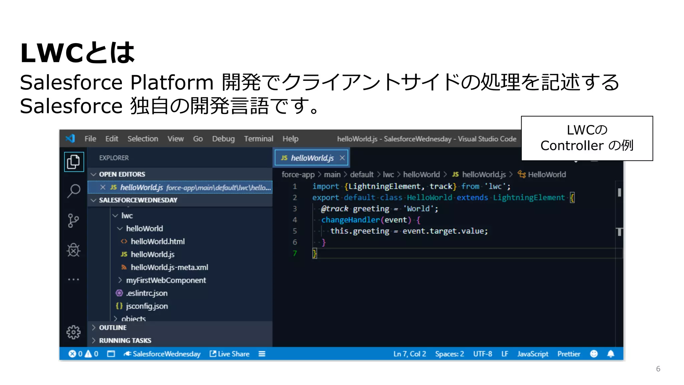
Task: Open the Debug menu
Action: pos(223,139)
